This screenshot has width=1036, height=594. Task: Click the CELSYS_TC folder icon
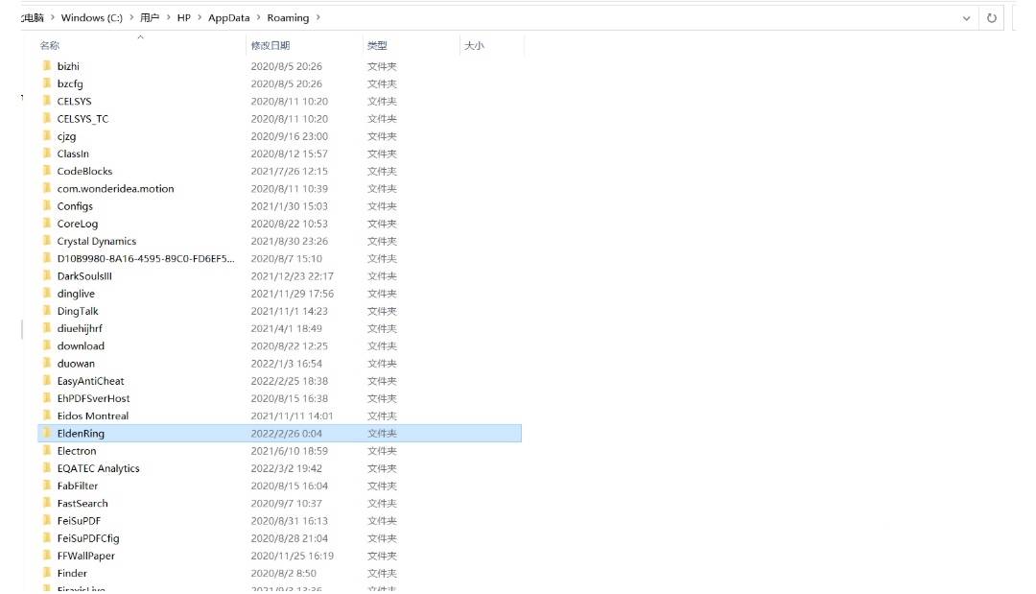click(46, 118)
